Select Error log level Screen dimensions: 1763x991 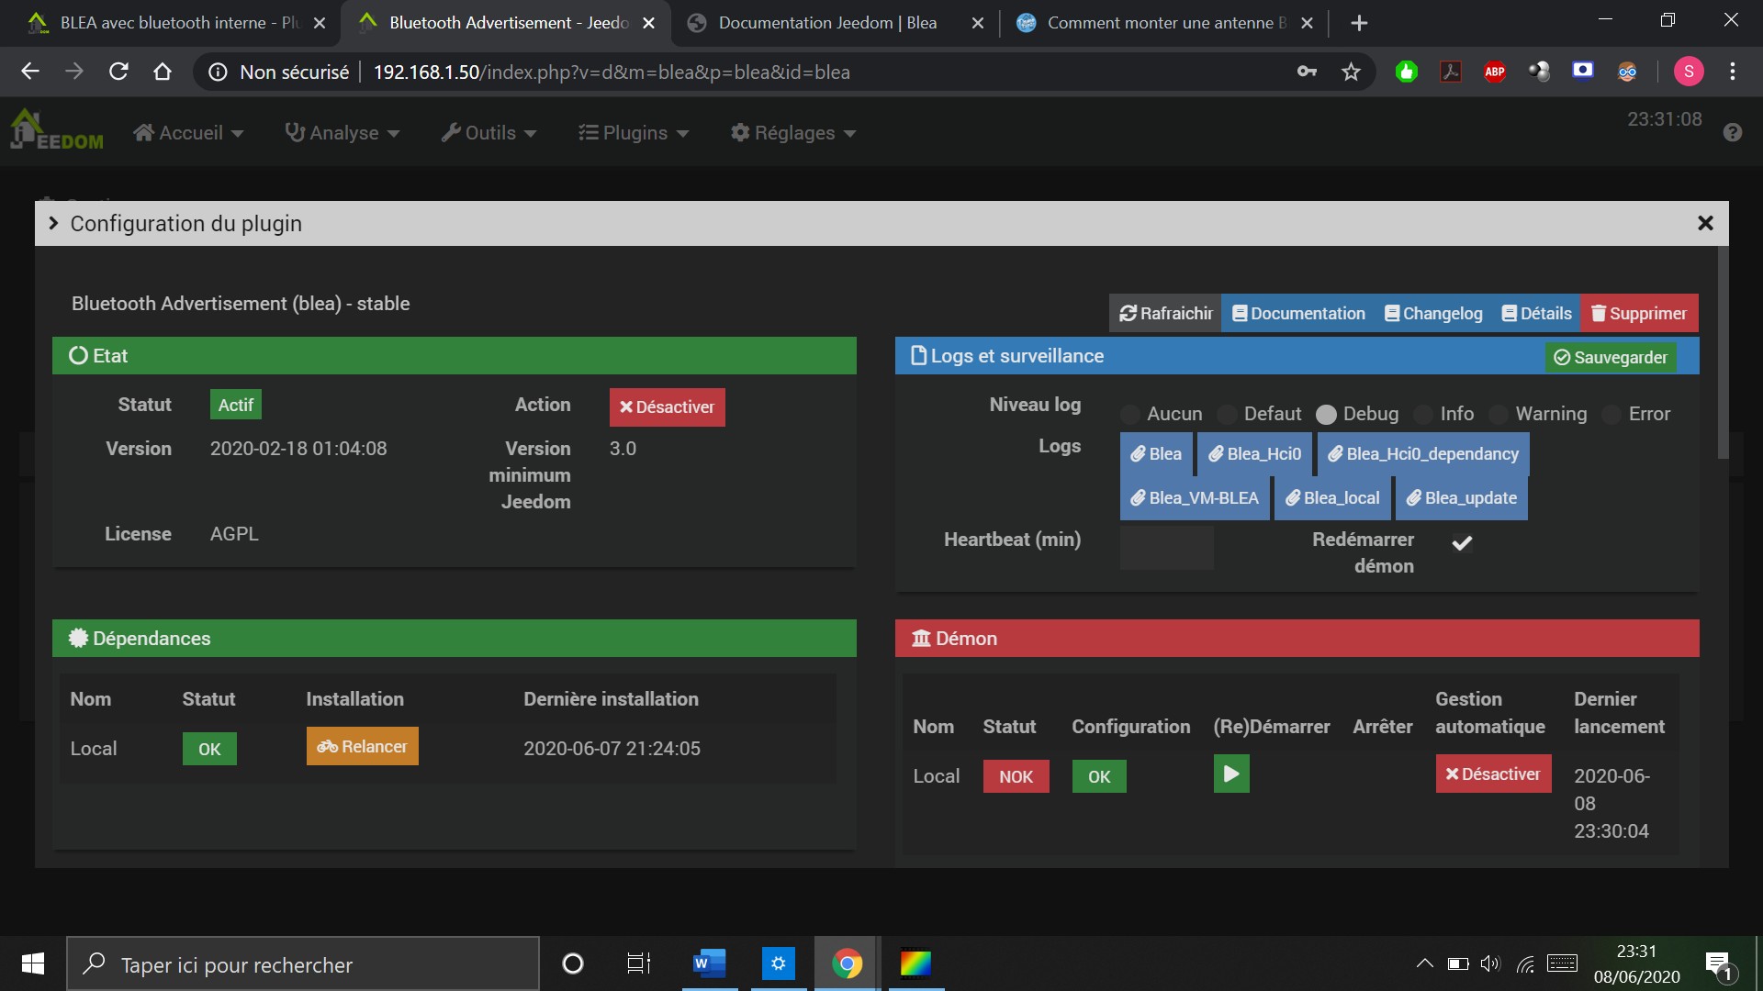[1611, 414]
